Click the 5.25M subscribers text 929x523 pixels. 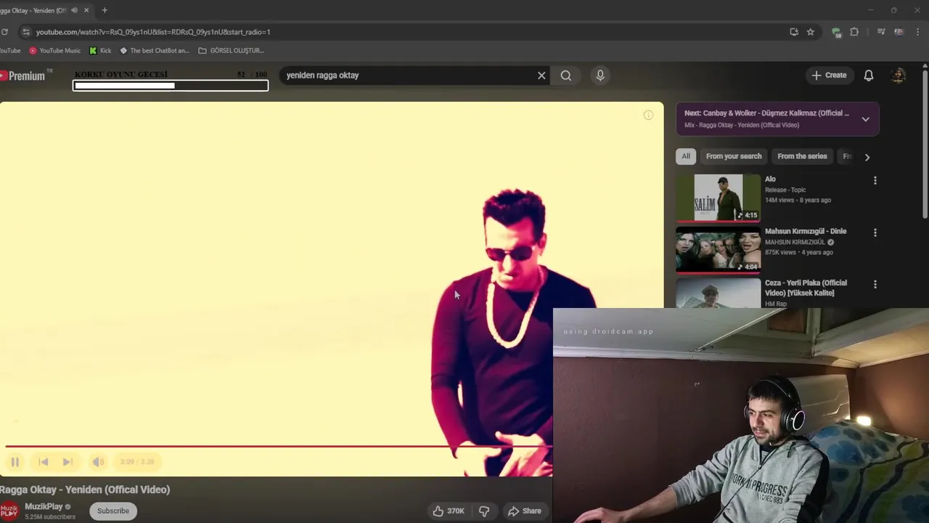[x=50, y=517]
